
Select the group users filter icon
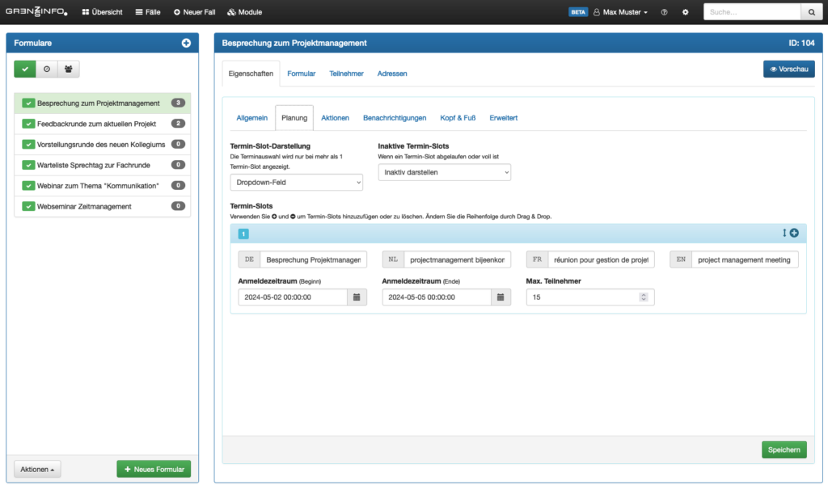pyautogui.click(x=68, y=70)
